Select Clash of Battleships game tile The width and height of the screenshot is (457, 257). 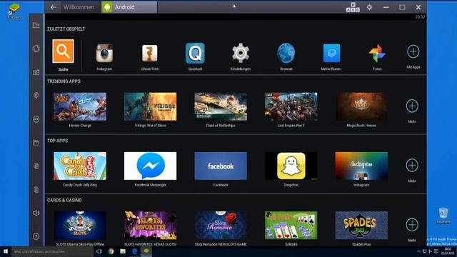[221, 106]
